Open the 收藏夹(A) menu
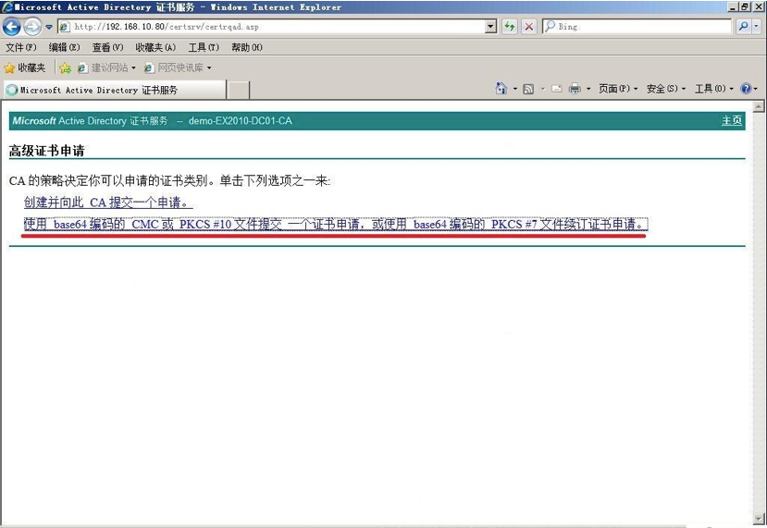Screen dimensions: 767x528 tap(155, 47)
